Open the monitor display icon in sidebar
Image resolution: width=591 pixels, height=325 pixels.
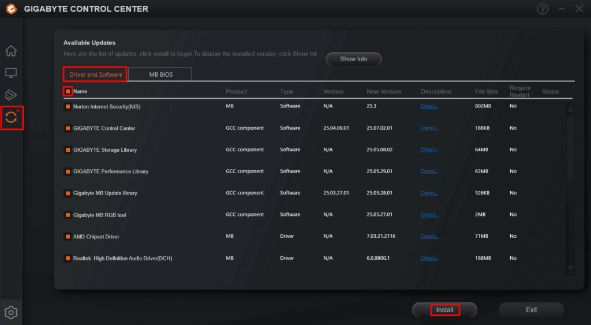coord(11,73)
